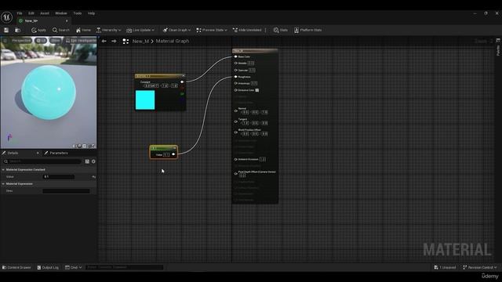The height and width of the screenshot is (282, 502).
Task: Click the Material Graph breadcrumb
Action: coord(173,42)
